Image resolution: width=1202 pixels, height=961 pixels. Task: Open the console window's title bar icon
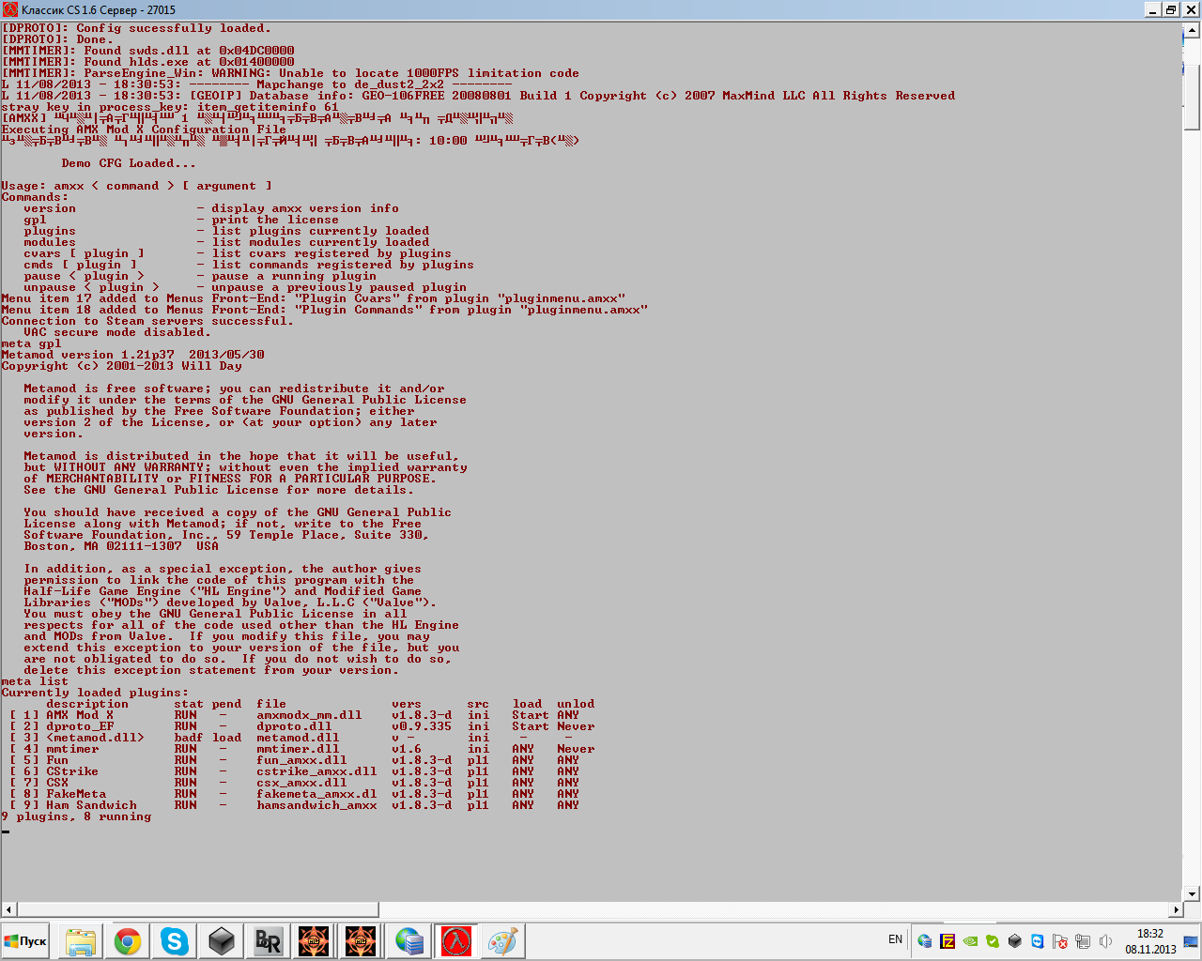click(10, 9)
